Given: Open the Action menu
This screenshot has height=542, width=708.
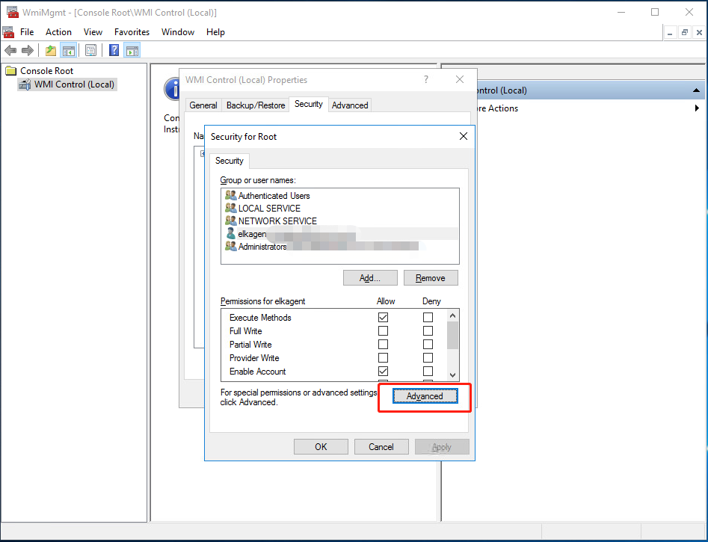Looking at the screenshot, I should (58, 32).
